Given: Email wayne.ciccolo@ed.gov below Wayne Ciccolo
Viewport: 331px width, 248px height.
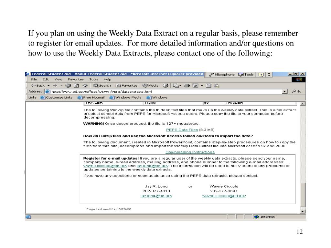Looking at the screenshot, I should click(224, 196).
